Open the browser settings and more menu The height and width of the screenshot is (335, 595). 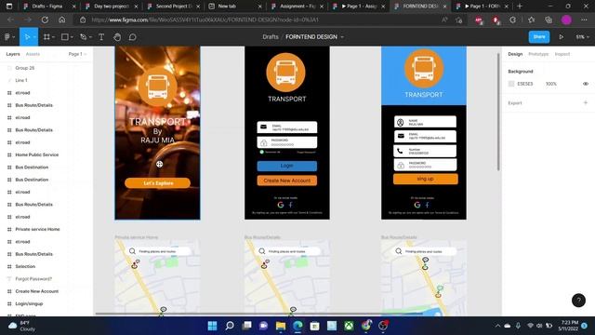point(584,20)
